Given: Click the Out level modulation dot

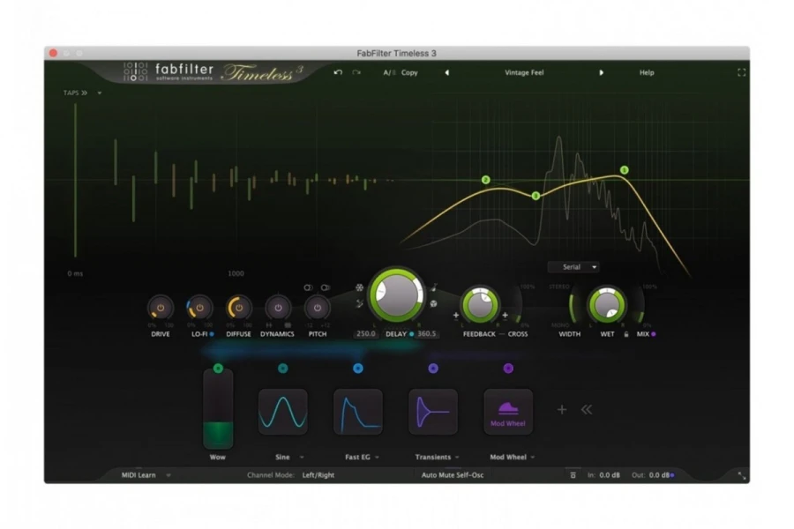Looking at the screenshot, I should pos(672,475).
